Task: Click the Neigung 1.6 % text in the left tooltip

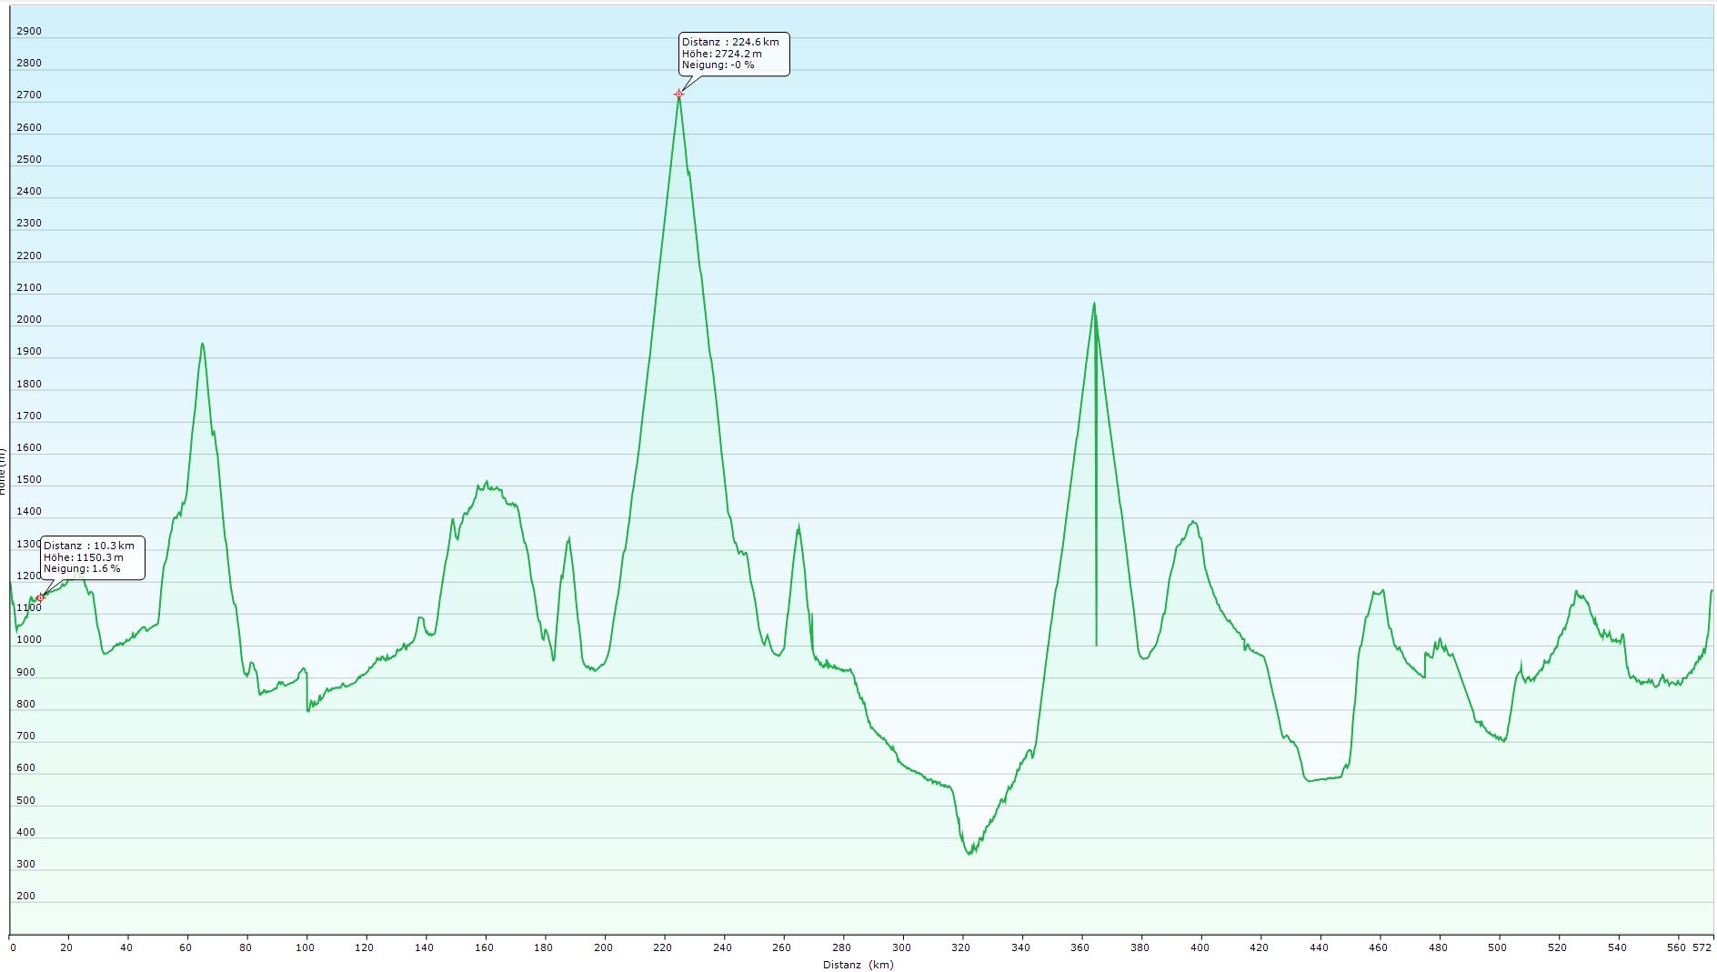Action: point(82,568)
